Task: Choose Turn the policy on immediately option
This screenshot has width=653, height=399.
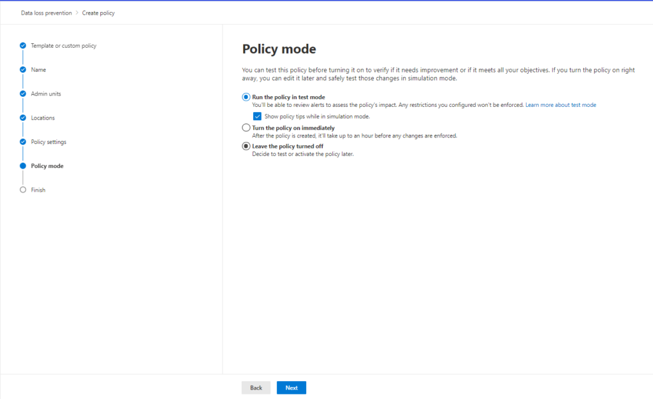Action: [246, 128]
